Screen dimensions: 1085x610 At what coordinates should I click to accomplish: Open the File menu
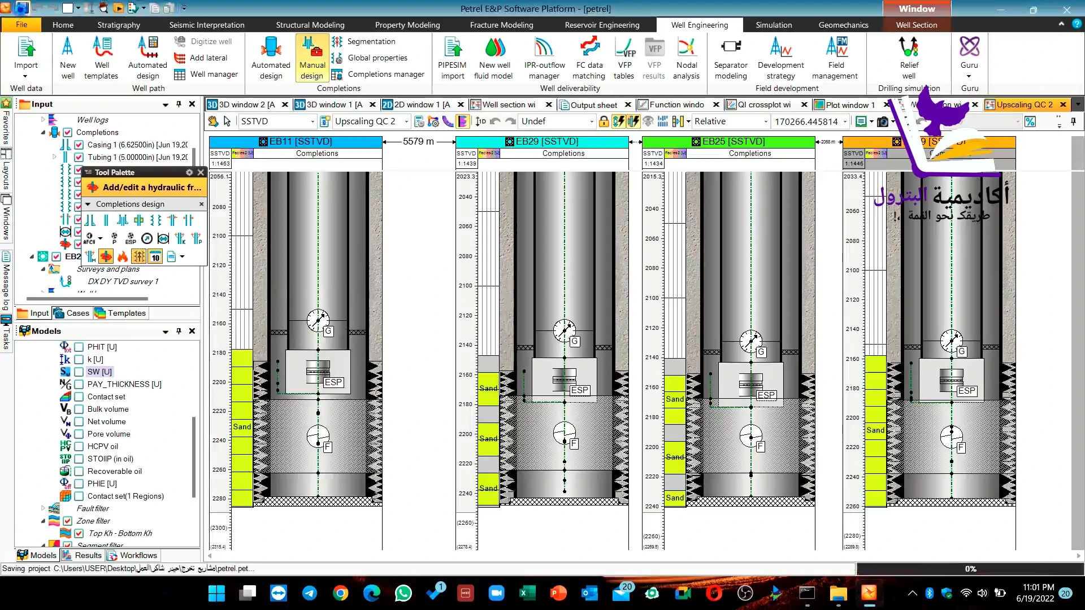pos(21,24)
